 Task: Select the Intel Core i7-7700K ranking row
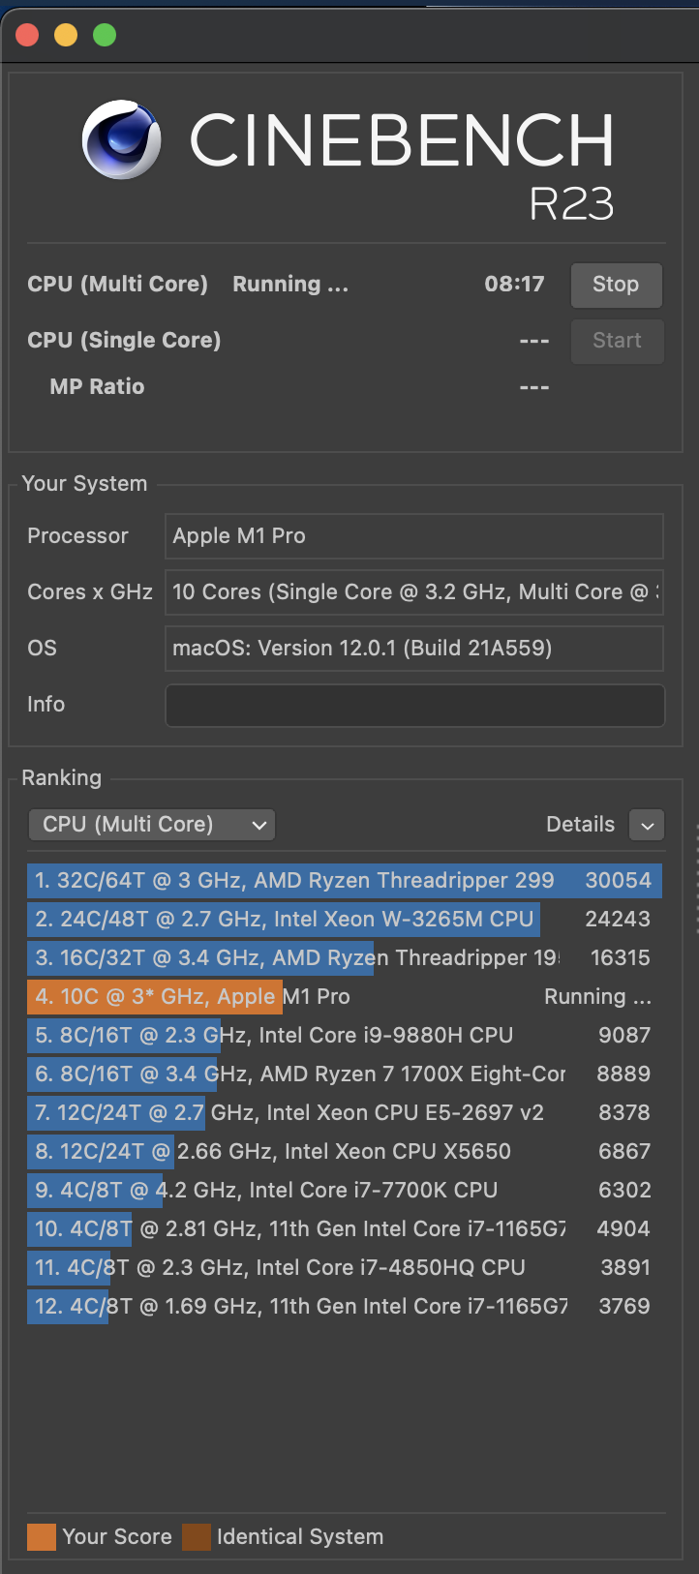click(x=344, y=1191)
